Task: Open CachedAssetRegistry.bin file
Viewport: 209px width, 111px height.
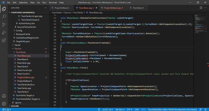Action: click(x=27, y=38)
